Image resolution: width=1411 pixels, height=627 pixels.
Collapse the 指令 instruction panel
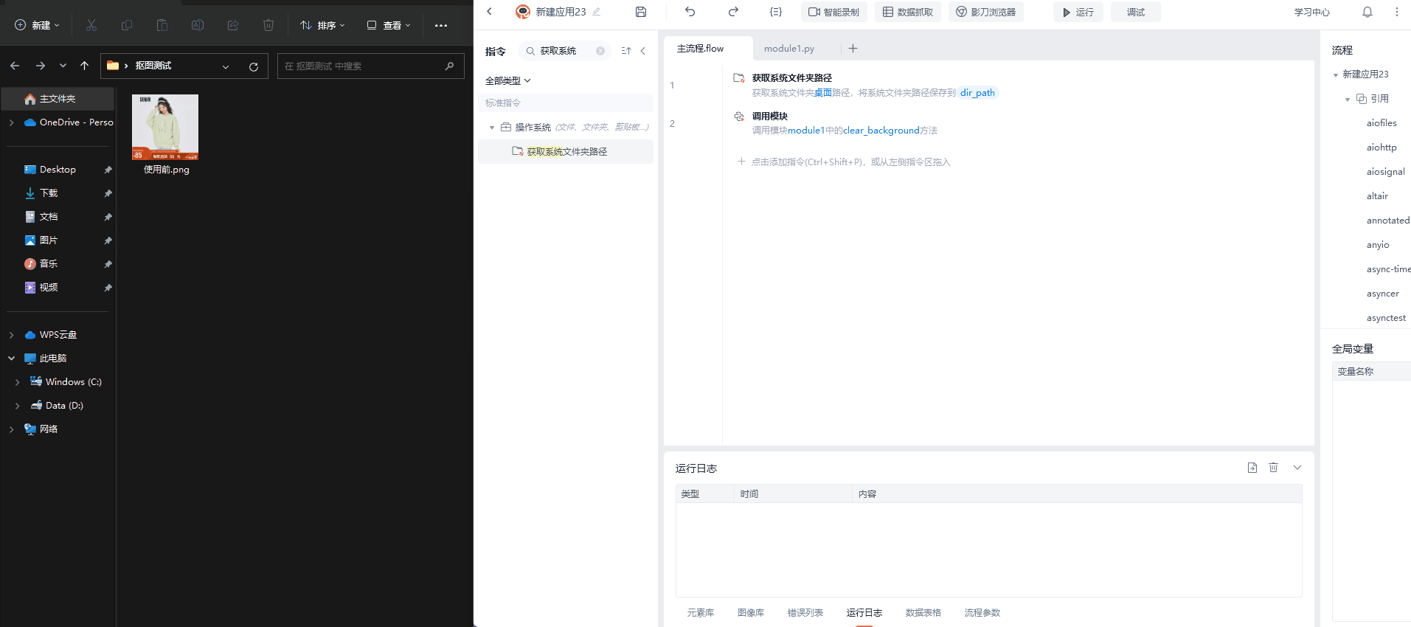coord(643,51)
